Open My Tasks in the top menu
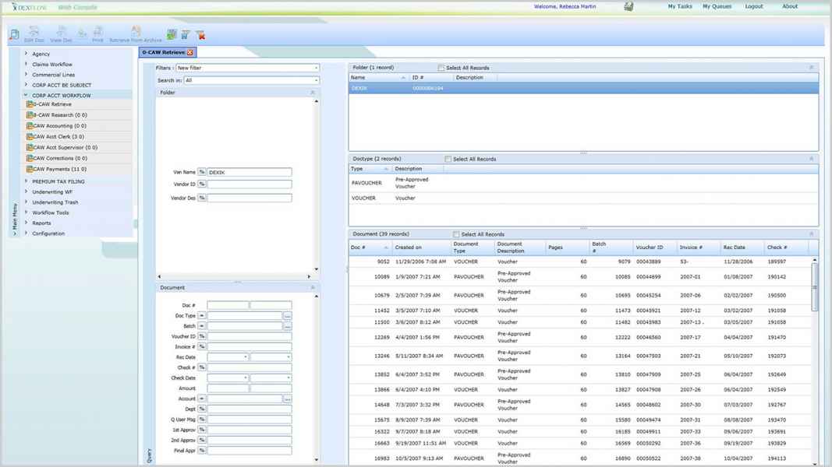832x467 pixels. point(679,6)
